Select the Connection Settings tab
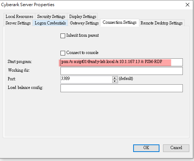Screen dimensions: 194x161 point(119,22)
